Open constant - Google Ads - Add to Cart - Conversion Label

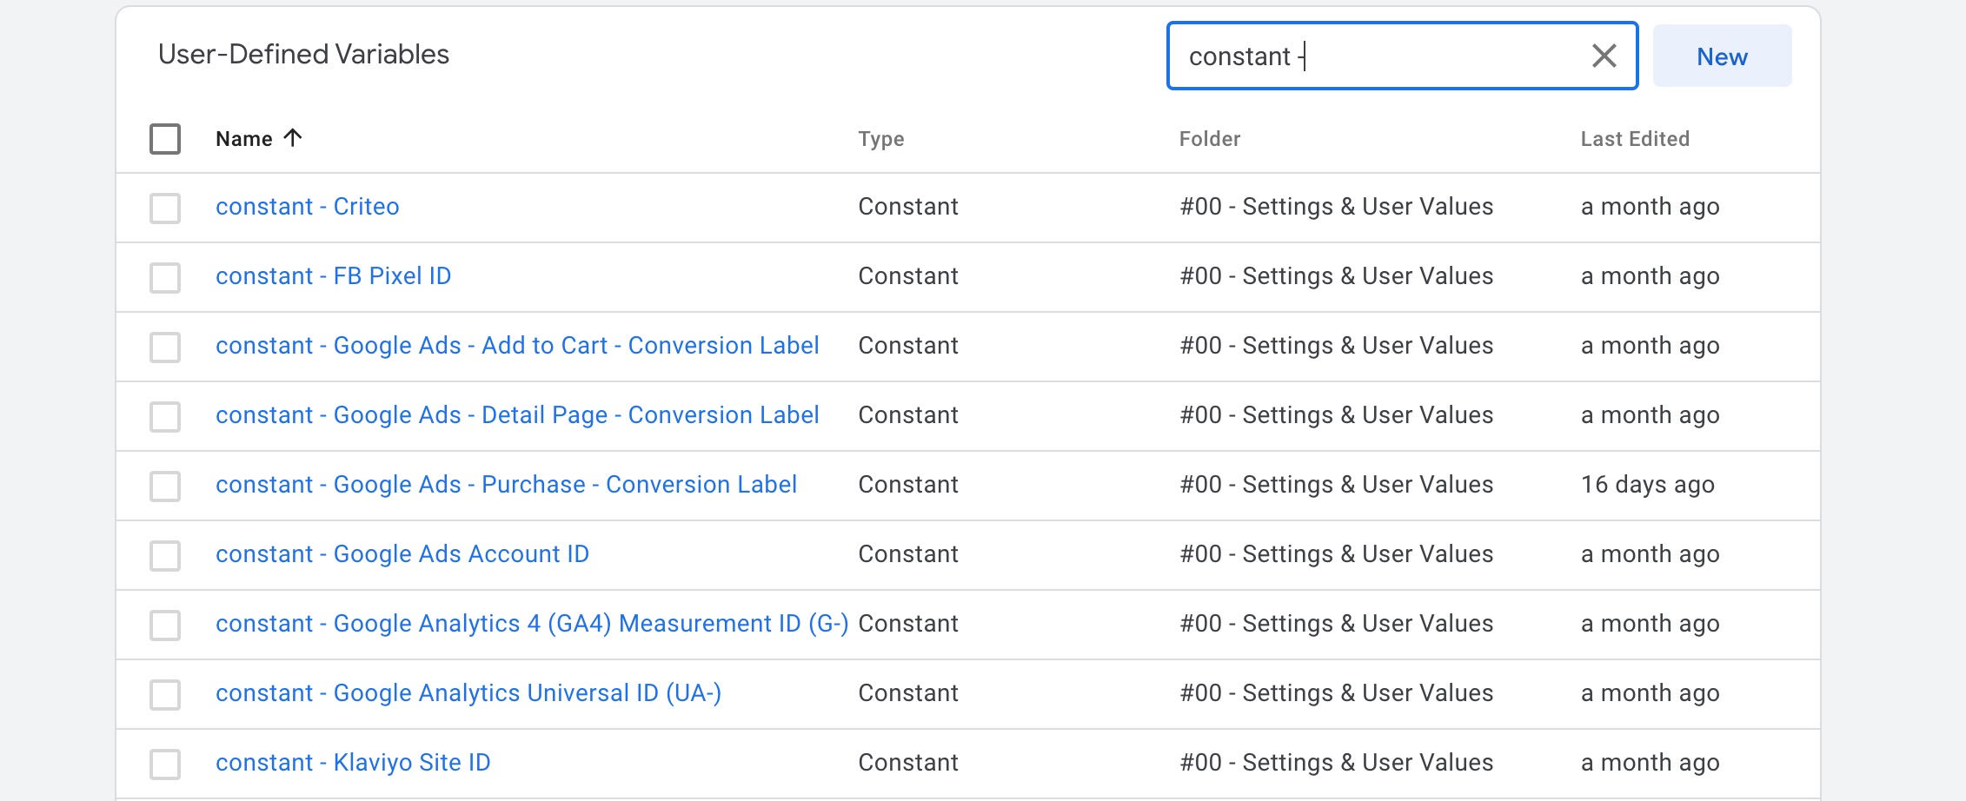(x=517, y=345)
